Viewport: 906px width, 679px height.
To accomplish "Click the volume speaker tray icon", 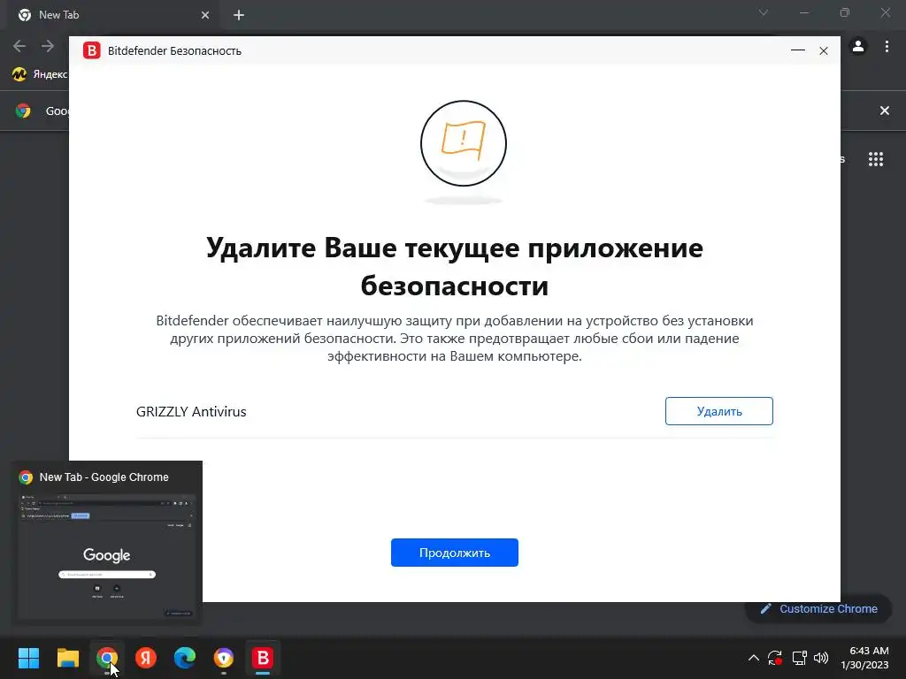I will click(820, 658).
